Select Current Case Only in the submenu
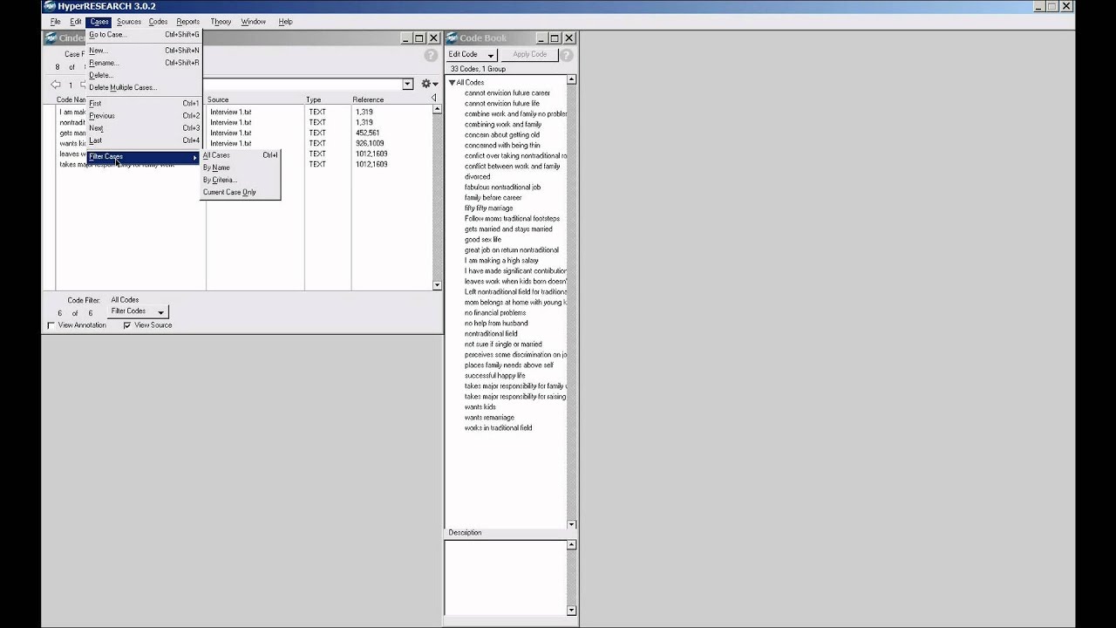This screenshot has width=1116, height=628. pos(241,192)
